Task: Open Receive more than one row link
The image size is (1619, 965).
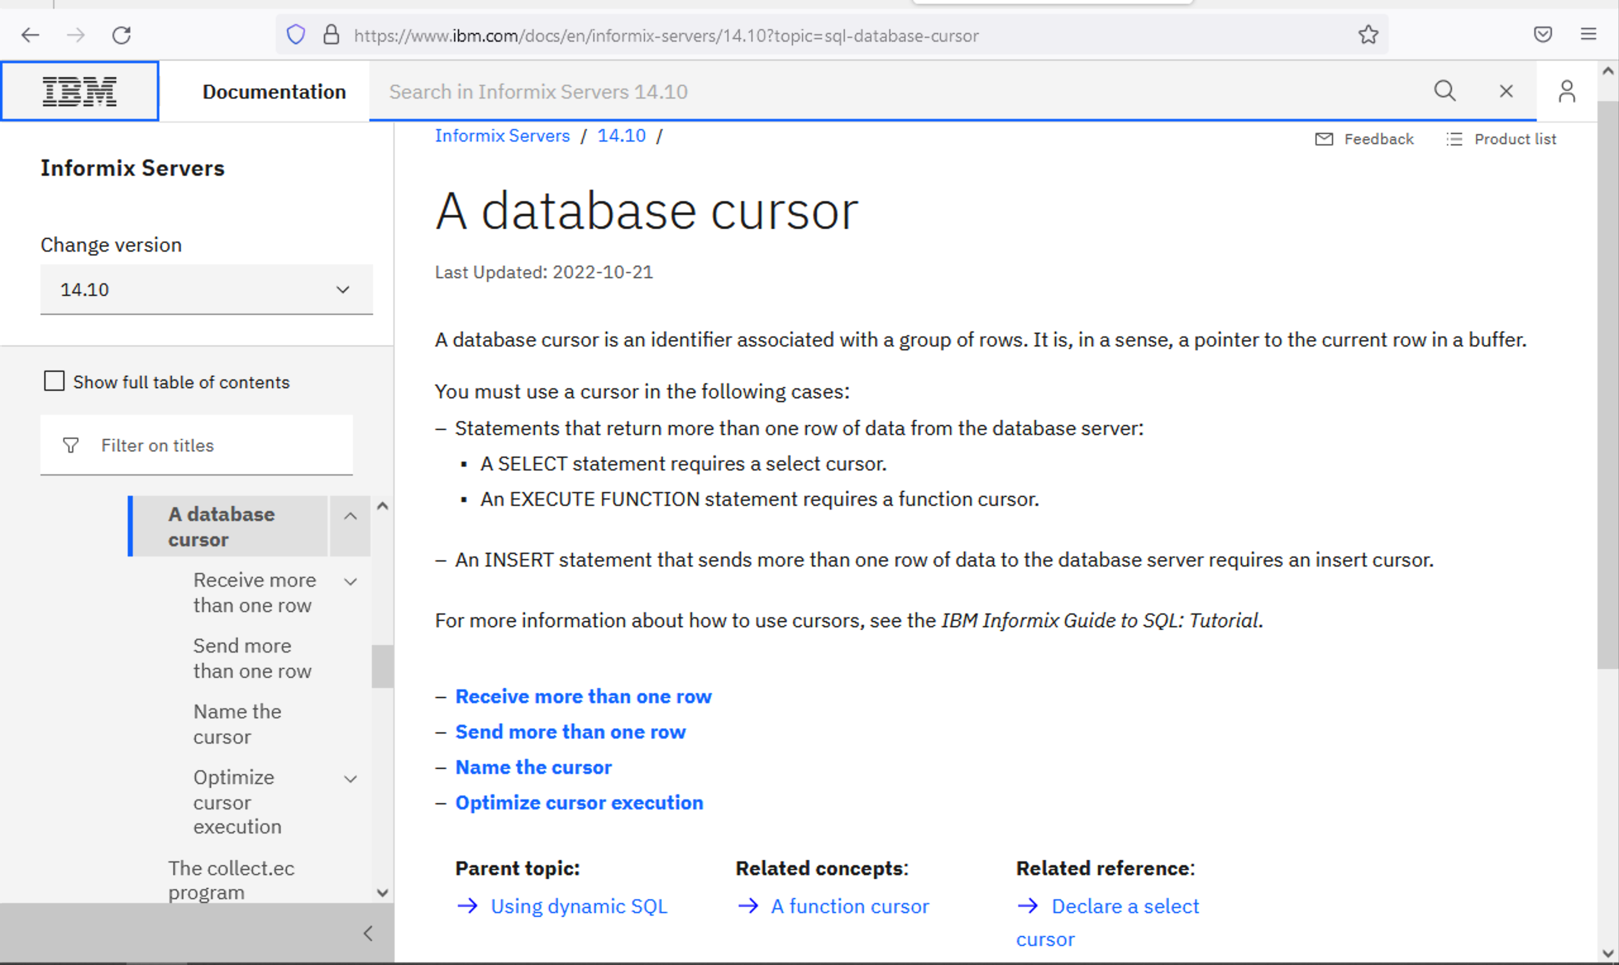Action: tap(583, 695)
